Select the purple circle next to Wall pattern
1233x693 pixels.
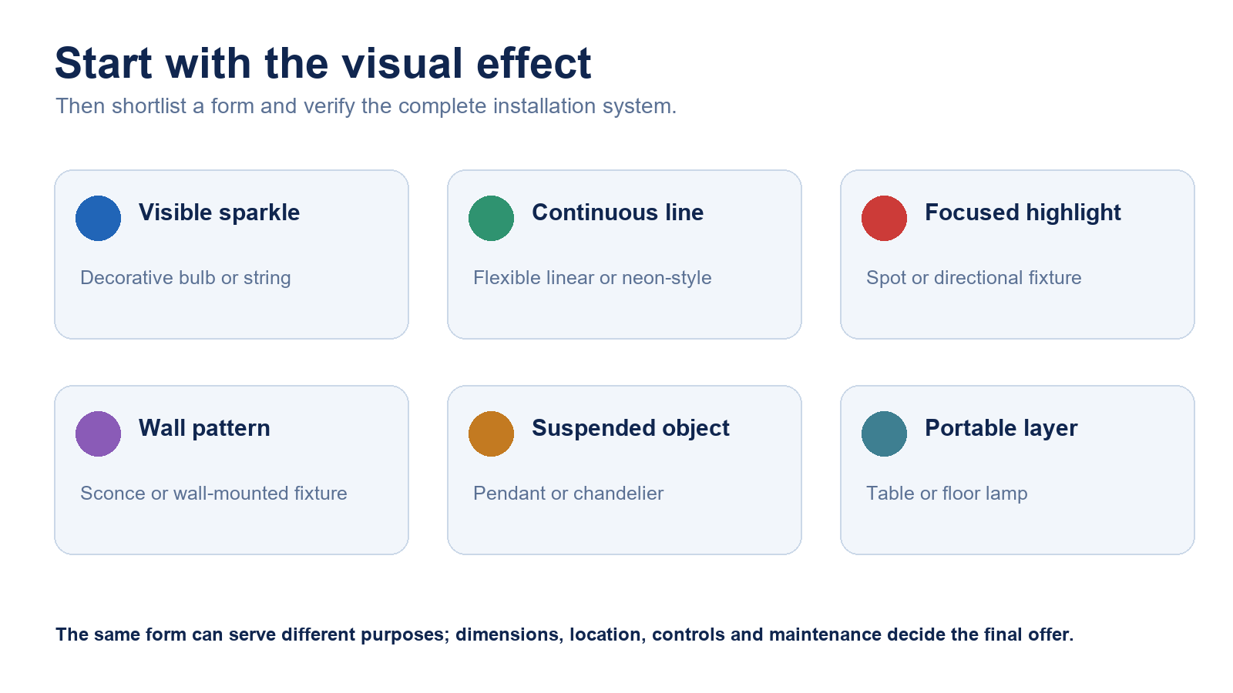click(98, 434)
